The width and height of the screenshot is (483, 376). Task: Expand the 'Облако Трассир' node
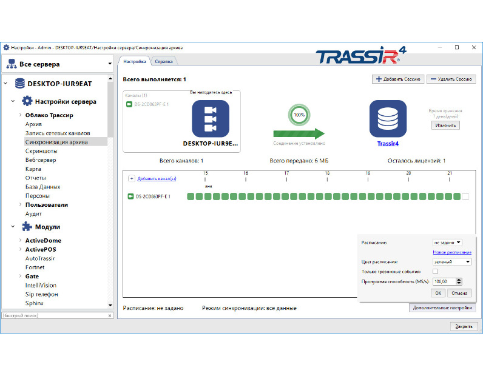[x=21, y=115]
